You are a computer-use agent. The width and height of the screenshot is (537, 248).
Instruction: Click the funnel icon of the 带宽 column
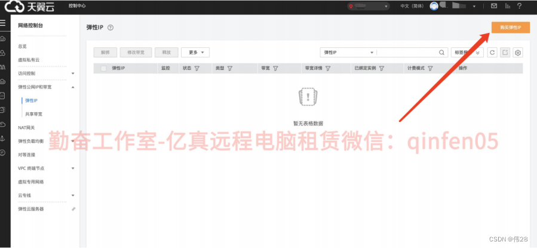pos(275,69)
